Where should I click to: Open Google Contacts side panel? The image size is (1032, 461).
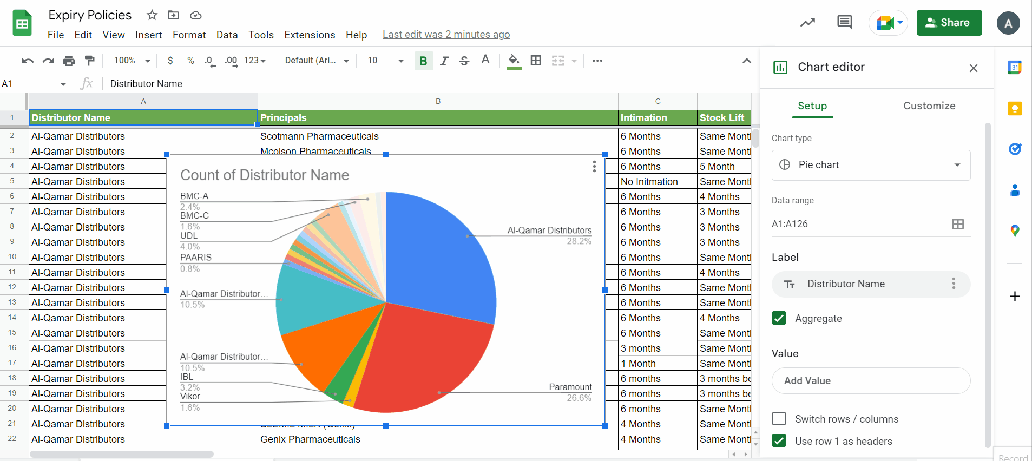(1015, 190)
